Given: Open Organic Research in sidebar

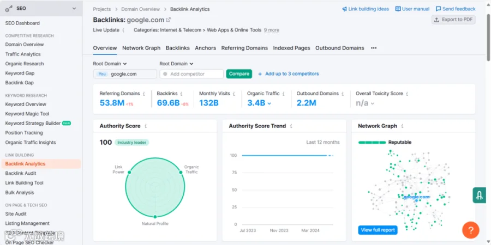Looking at the screenshot, I should tap(25, 64).
